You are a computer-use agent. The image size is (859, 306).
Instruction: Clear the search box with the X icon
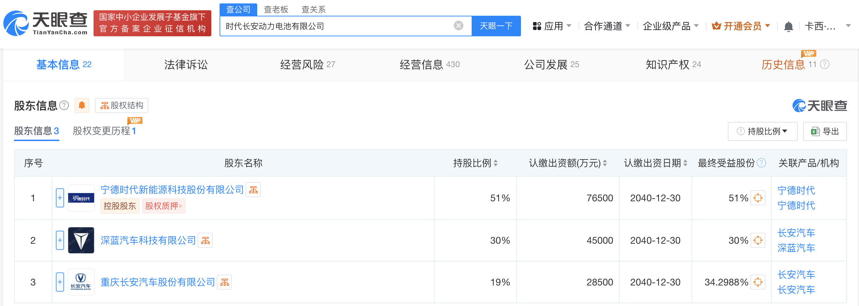pos(459,26)
